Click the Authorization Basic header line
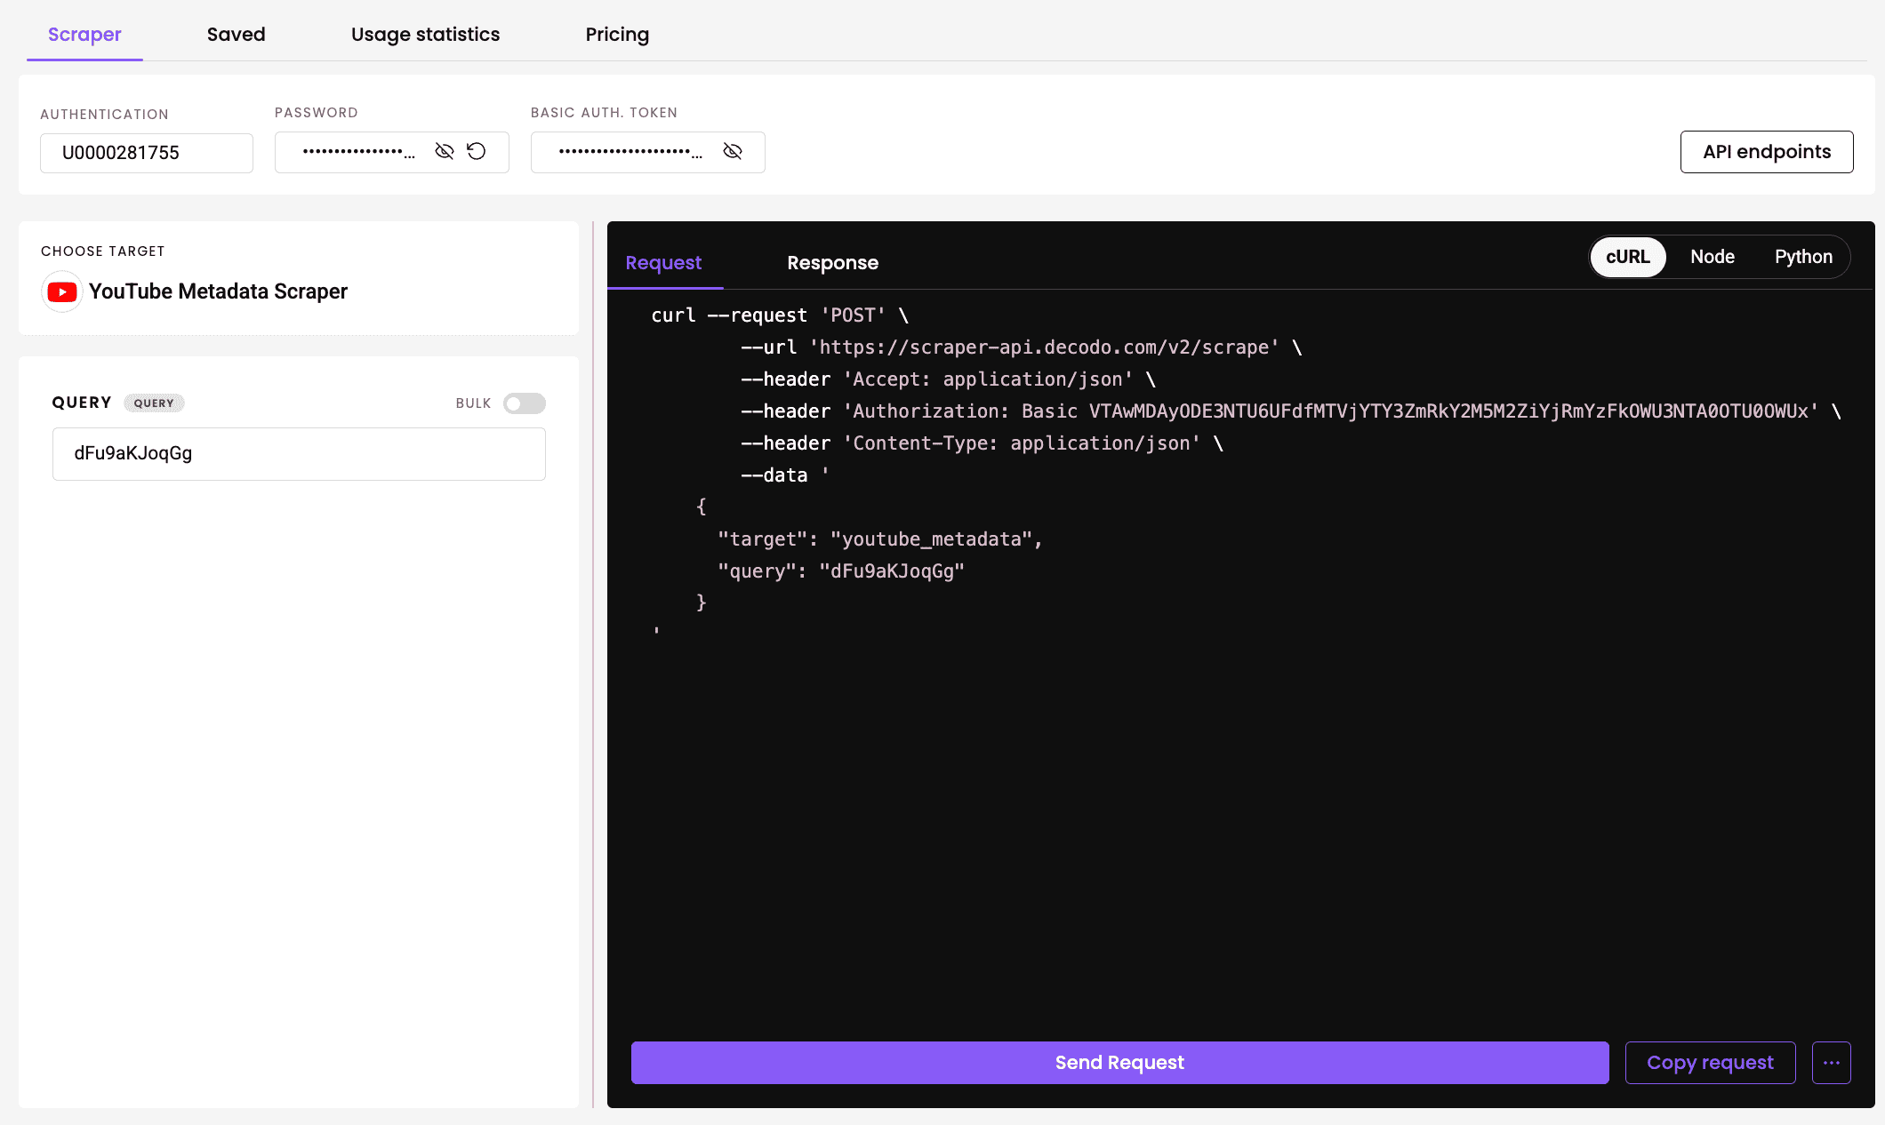 tap(1290, 411)
